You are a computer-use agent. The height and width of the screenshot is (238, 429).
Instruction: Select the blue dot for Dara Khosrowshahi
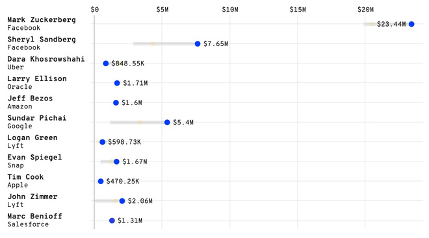point(106,64)
